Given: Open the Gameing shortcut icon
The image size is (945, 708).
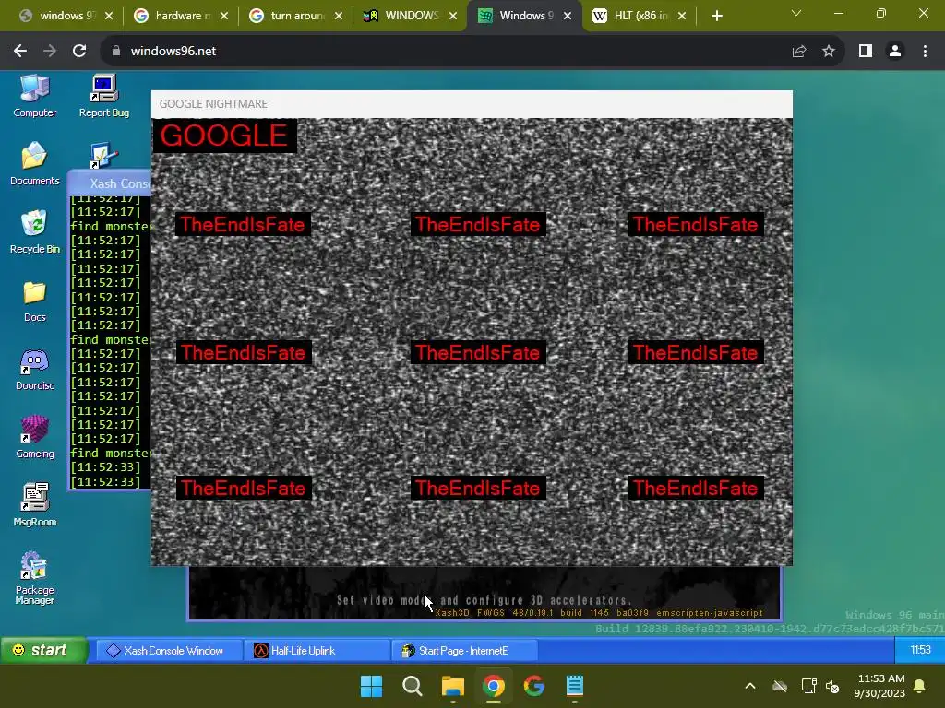Looking at the screenshot, I should 34,438.
